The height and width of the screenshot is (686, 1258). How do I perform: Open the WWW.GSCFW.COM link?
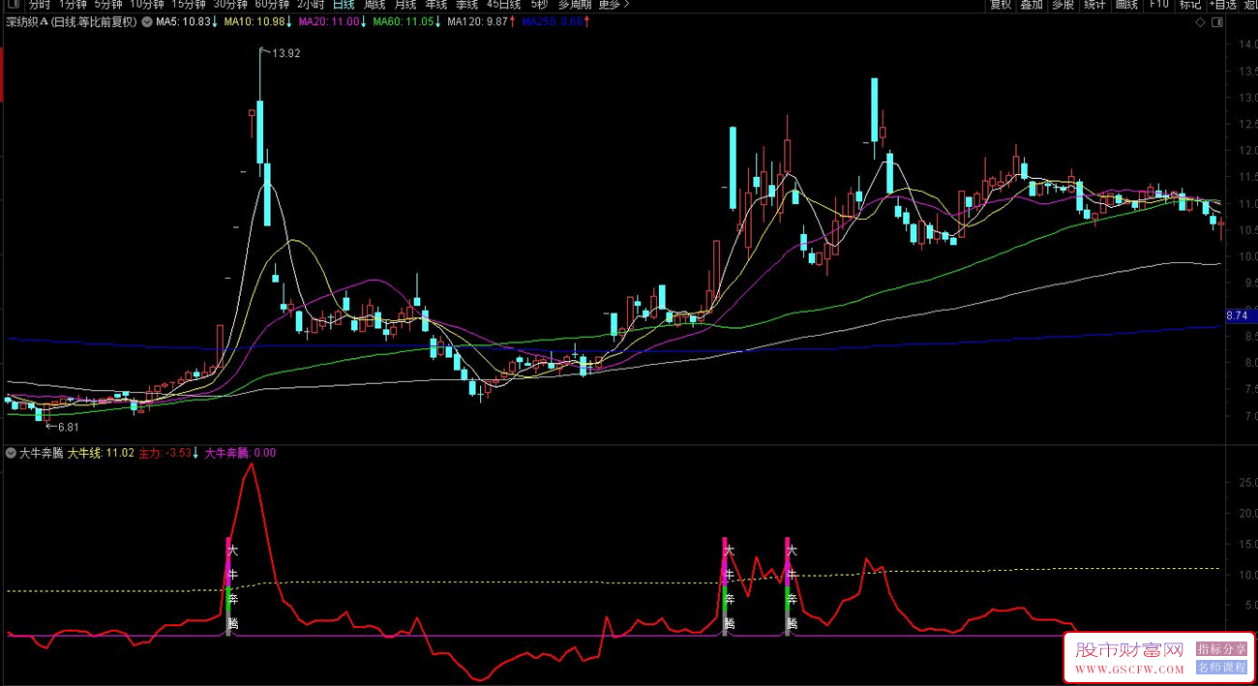coord(1129,670)
